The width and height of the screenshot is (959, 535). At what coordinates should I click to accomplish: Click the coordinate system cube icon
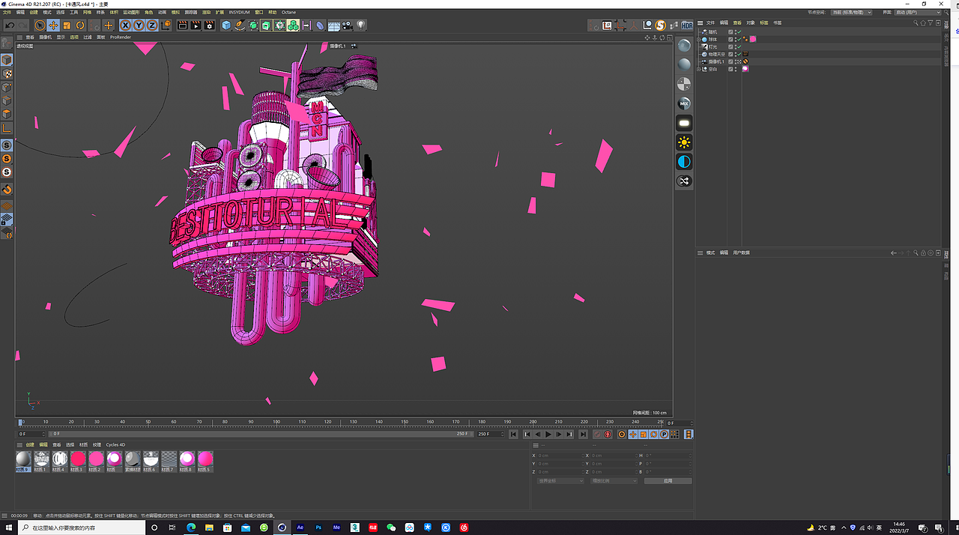pos(166,25)
